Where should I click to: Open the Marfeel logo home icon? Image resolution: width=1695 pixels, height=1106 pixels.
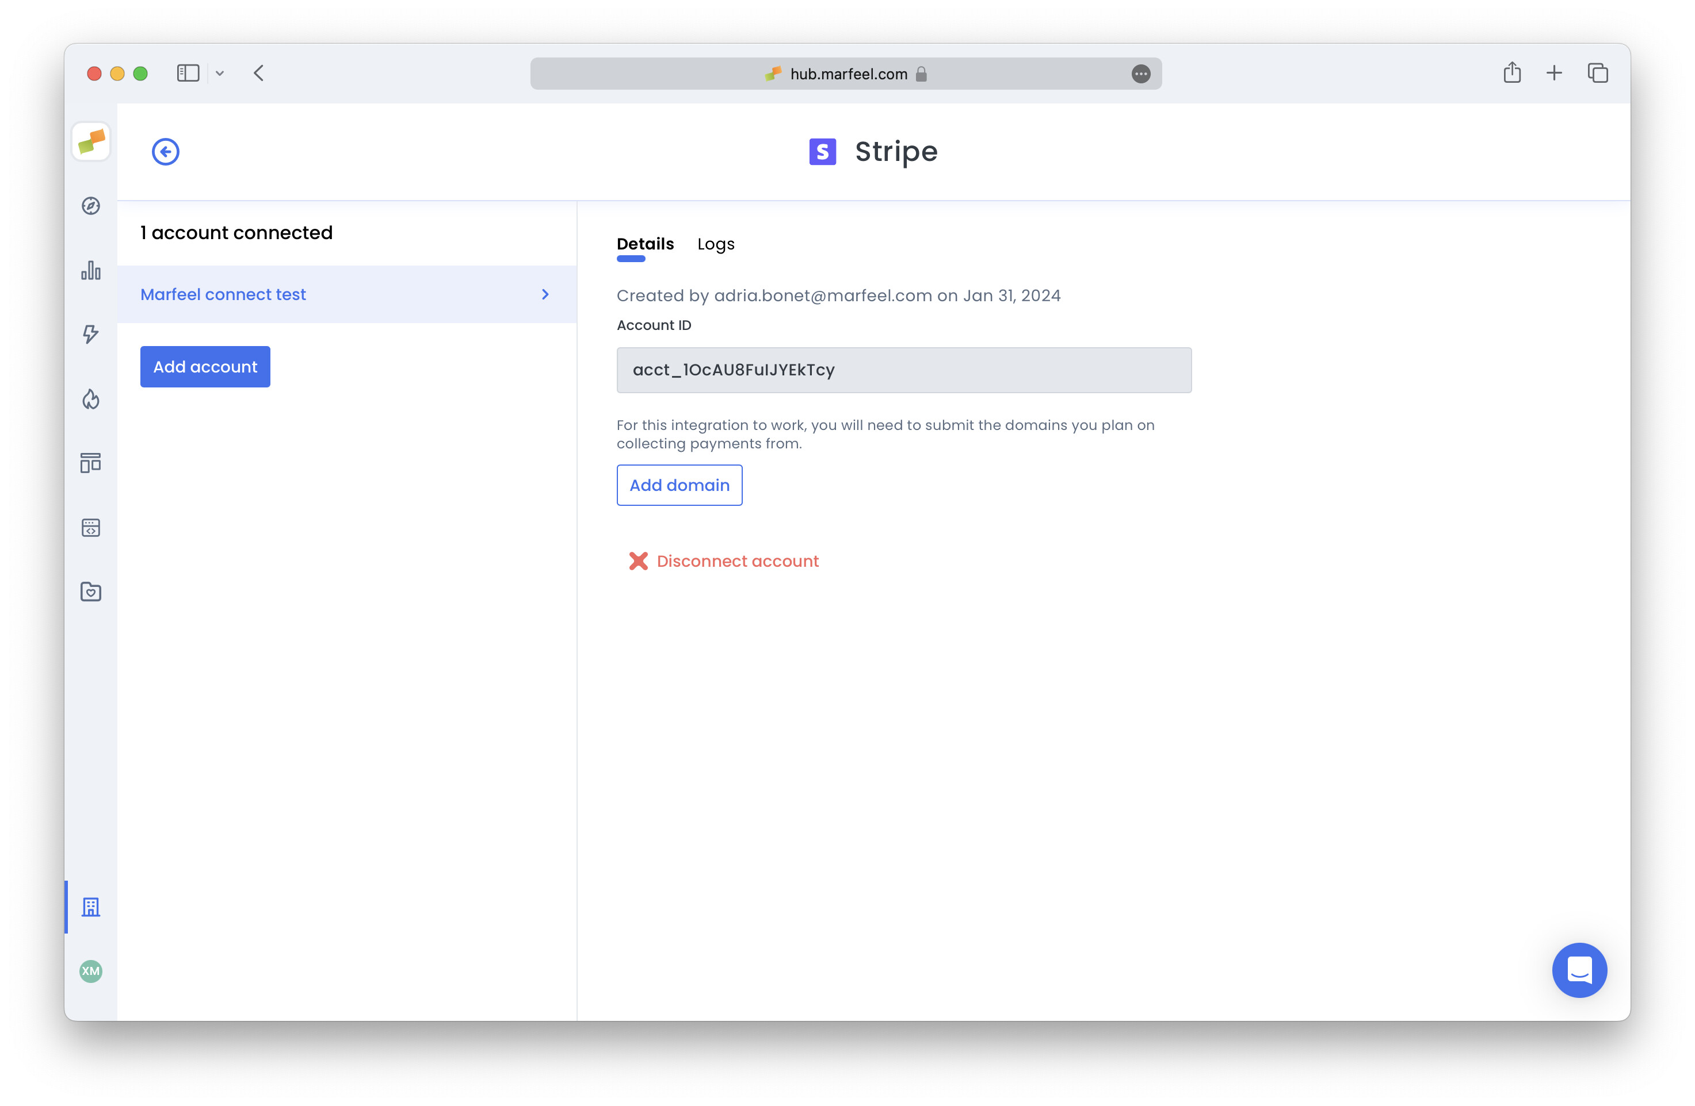point(90,141)
